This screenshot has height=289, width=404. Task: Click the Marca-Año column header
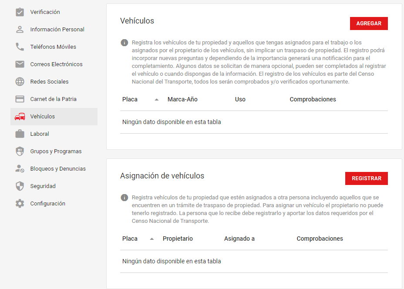click(182, 99)
